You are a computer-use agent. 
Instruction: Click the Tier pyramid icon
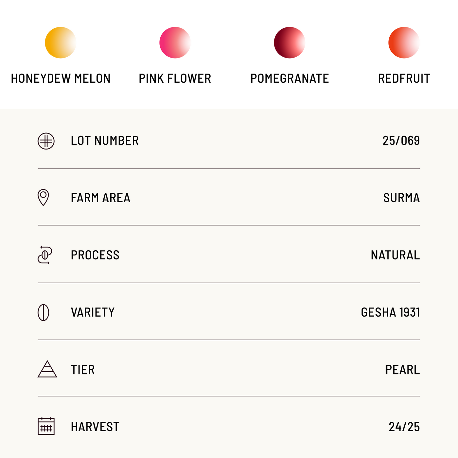click(47, 369)
